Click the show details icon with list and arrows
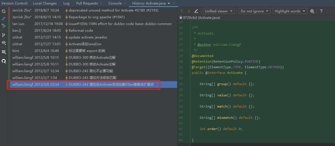Viewport: 335px width, 146px height. click(4, 26)
